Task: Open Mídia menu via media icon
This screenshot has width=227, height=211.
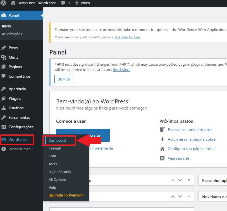Action: (x=4, y=57)
